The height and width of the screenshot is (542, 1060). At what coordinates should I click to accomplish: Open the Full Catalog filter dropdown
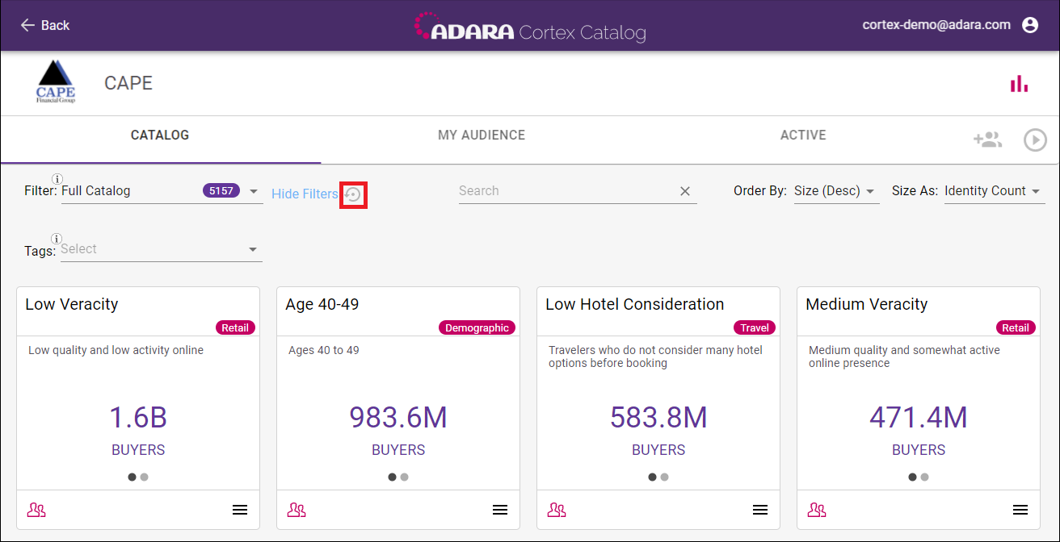(253, 190)
